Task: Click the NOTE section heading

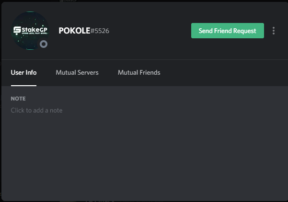Action: click(x=18, y=99)
